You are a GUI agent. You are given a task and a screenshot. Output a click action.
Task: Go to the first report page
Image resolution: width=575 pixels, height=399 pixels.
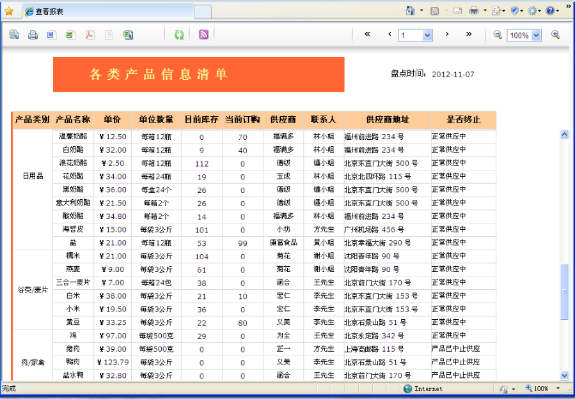367,34
